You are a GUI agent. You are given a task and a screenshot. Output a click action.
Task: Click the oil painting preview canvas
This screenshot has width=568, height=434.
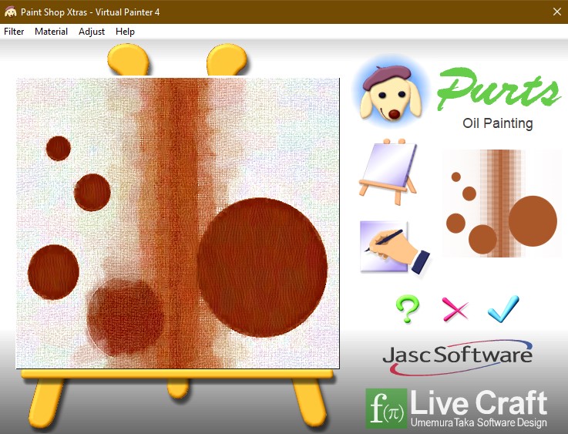tap(177, 223)
